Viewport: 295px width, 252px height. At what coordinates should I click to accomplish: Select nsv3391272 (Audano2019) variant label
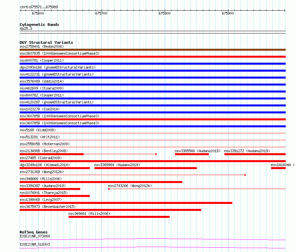(247, 151)
